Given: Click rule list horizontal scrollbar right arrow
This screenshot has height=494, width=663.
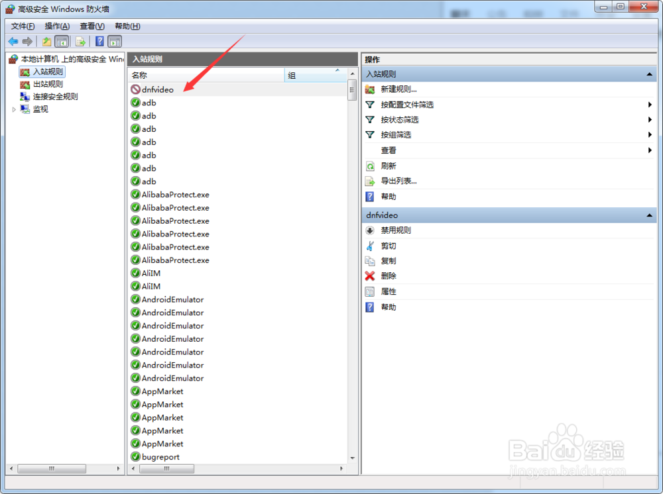Looking at the screenshot, I should pos(341,468).
